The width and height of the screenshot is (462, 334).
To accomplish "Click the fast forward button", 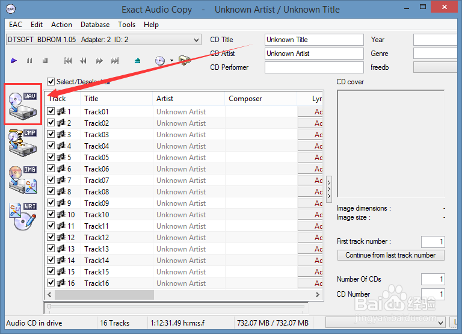I will click(x=99, y=61).
